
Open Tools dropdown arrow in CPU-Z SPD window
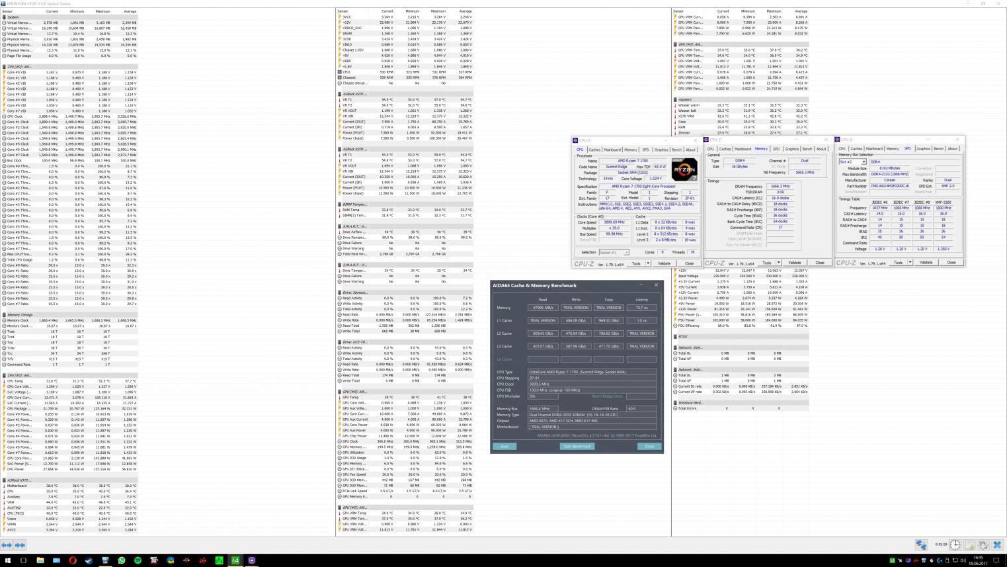click(910, 263)
